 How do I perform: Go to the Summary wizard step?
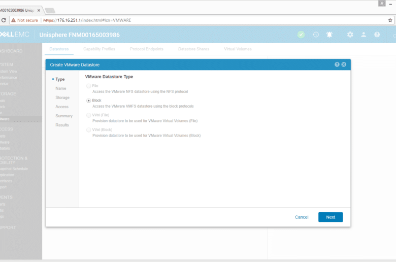(x=64, y=116)
